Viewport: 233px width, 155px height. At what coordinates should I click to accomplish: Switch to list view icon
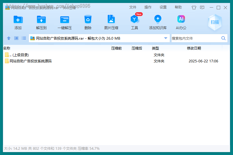click(24, 38)
